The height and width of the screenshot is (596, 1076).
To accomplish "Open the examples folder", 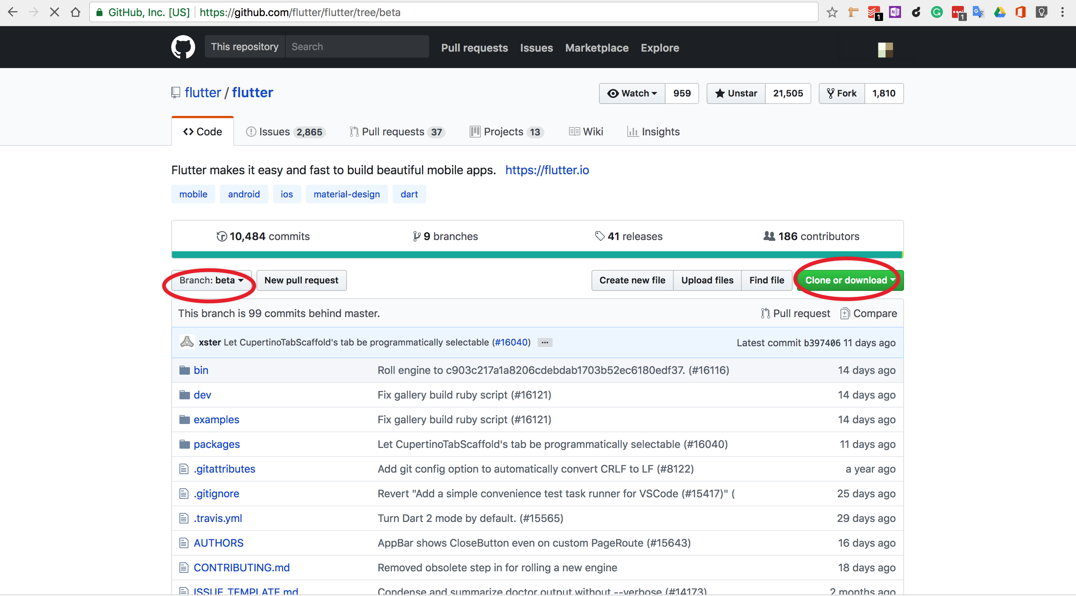I will tap(216, 419).
